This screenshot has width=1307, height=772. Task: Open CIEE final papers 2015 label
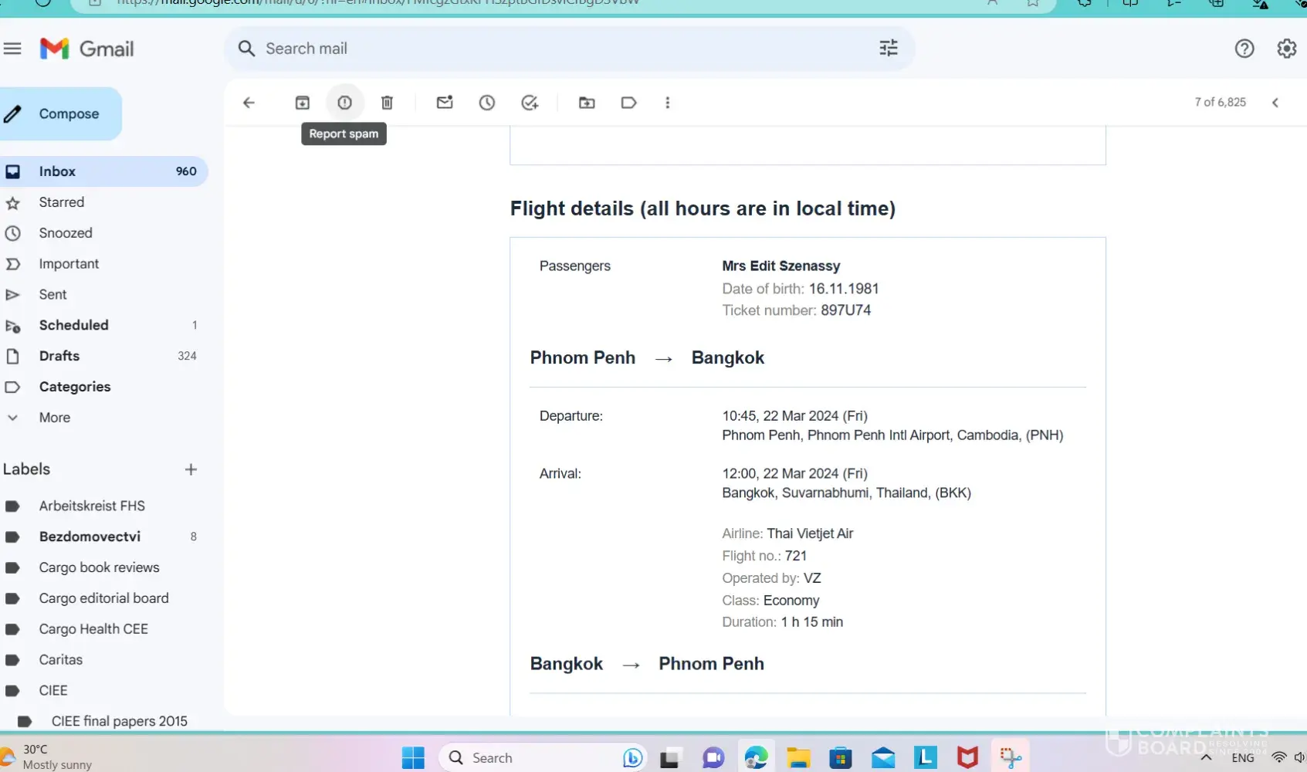point(103,721)
